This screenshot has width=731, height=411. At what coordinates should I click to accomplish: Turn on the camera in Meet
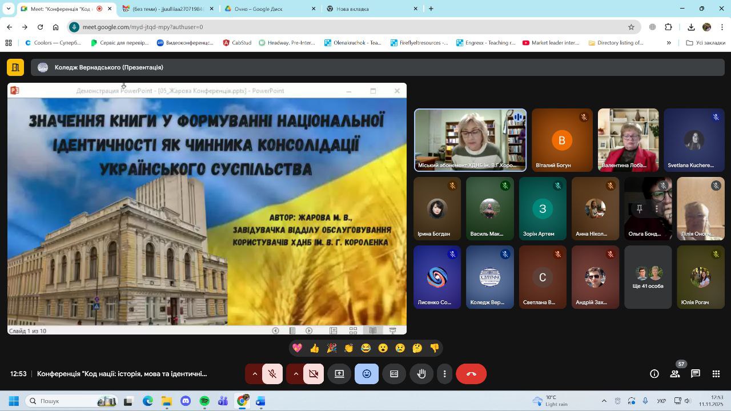pyautogui.click(x=314, y=374)
